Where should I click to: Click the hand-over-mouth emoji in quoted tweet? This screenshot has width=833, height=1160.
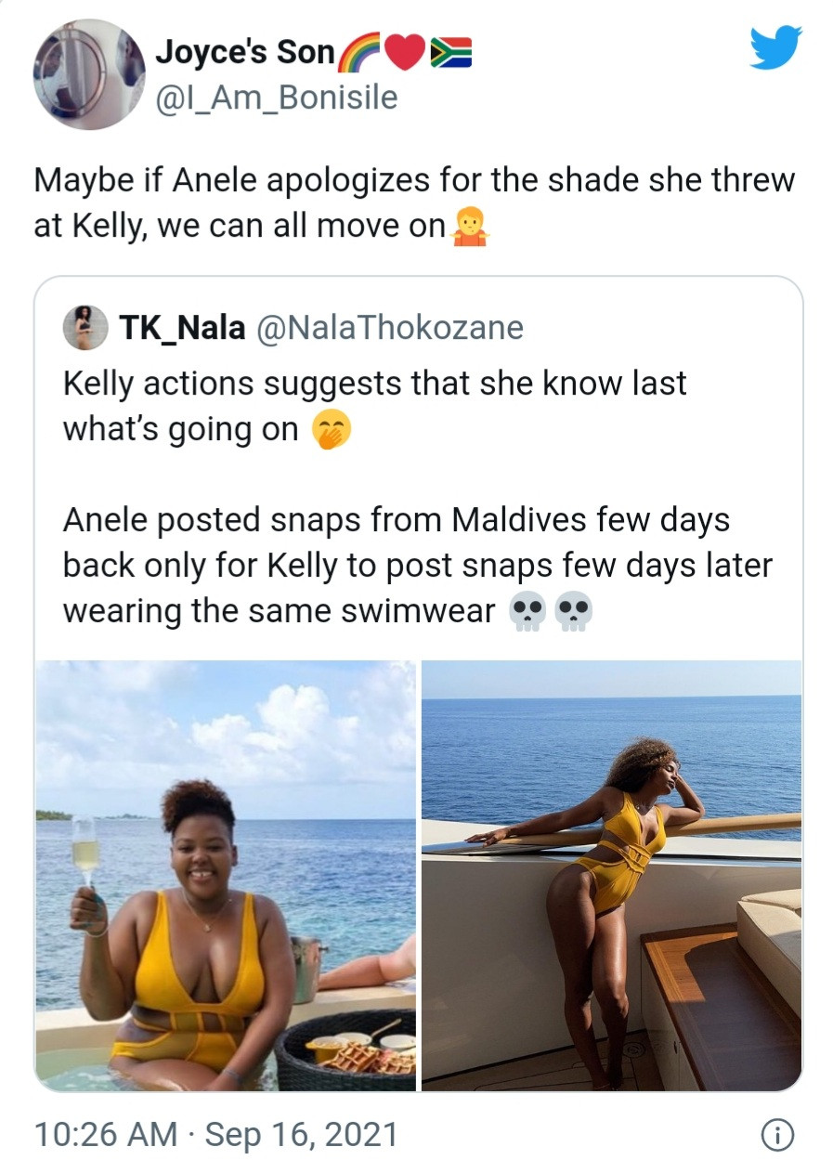332,430
